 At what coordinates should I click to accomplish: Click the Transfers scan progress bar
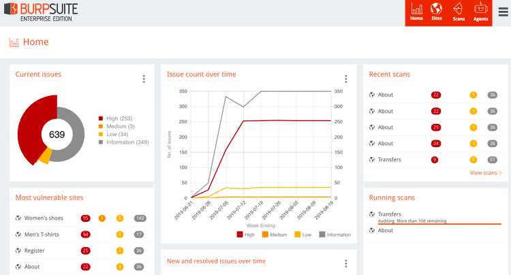pos(439,224)
